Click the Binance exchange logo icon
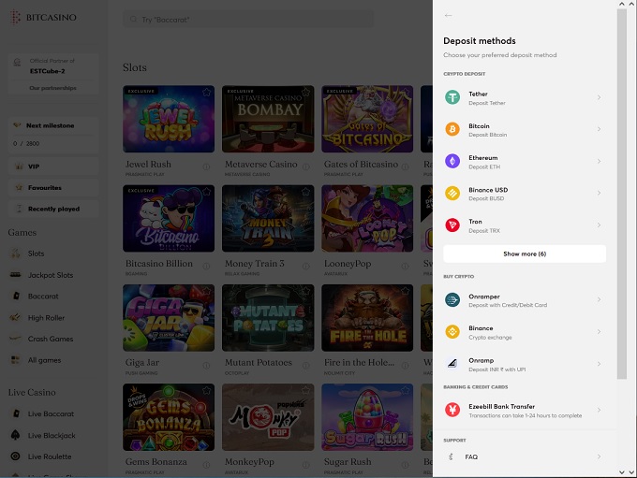This screenshot has width=637, height=478. point(452,332)
